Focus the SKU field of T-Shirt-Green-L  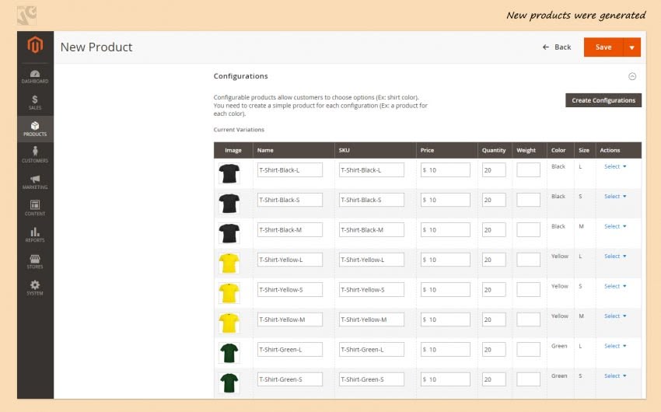pyautogui.click(x=372, y=350)
